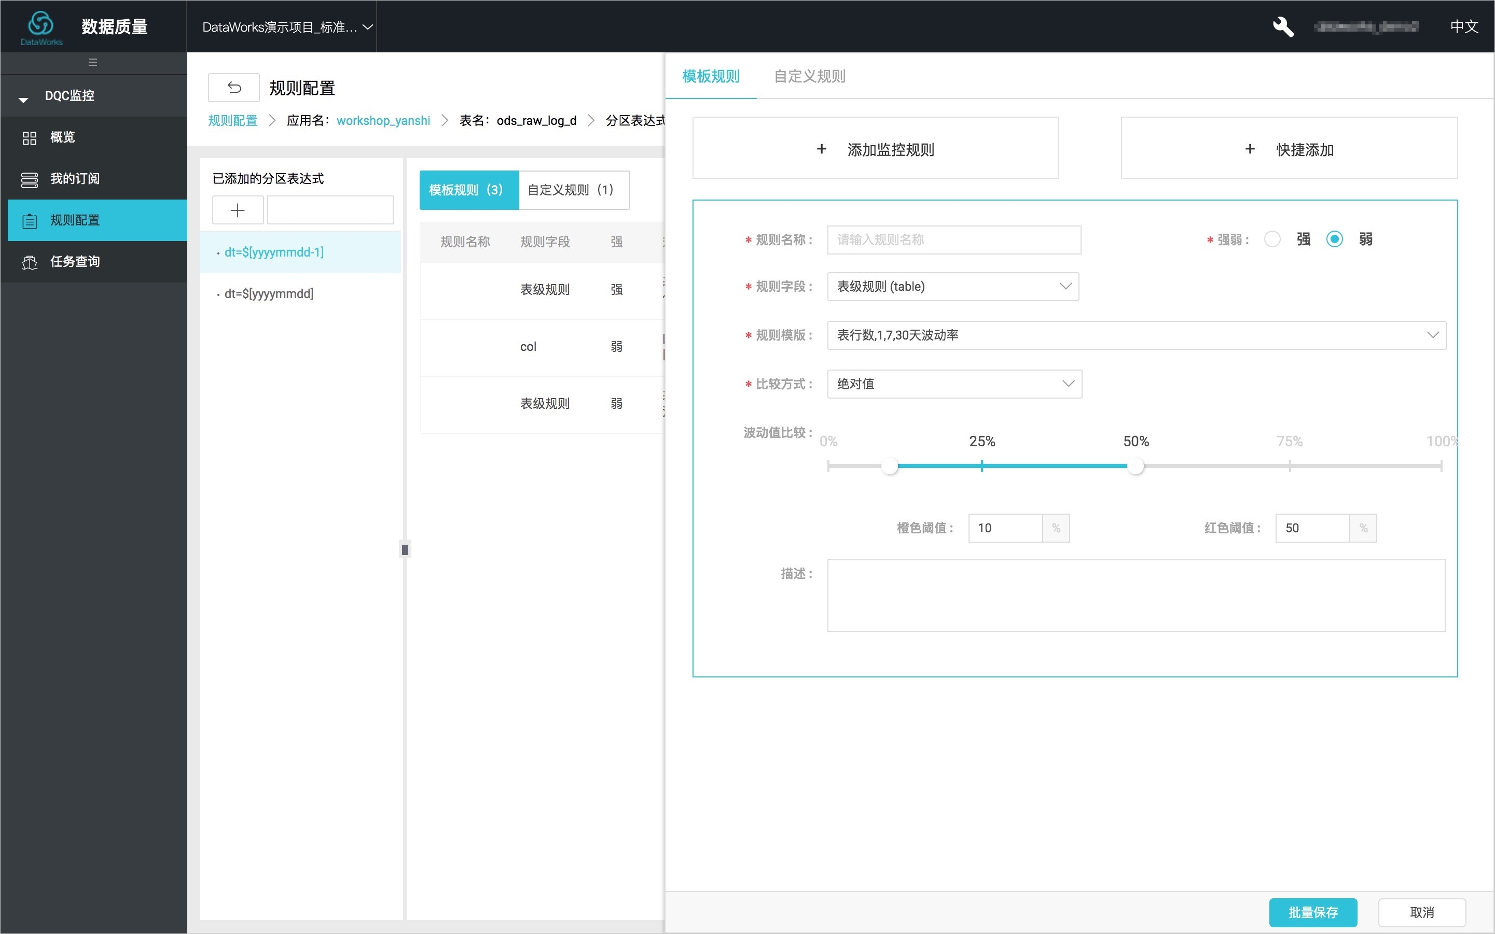Open the 规则字段 dropdown

pos(953,287)
